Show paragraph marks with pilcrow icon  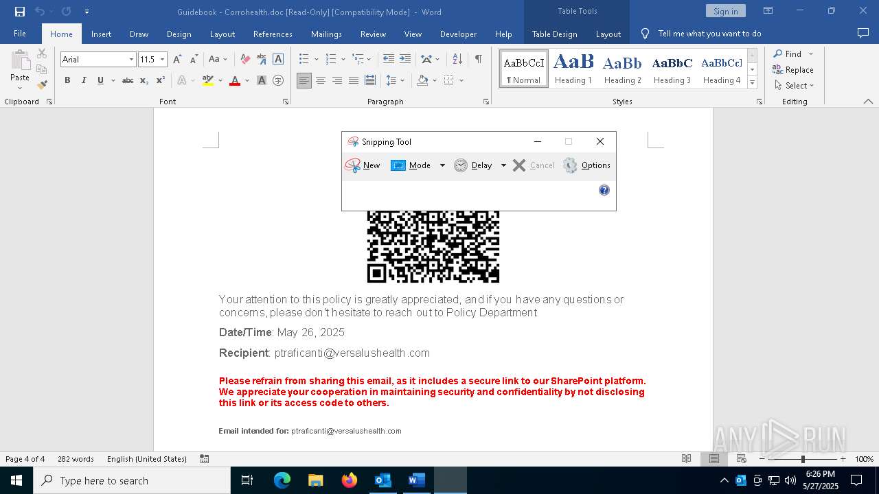pyautogui.click(x=478, y=60)
